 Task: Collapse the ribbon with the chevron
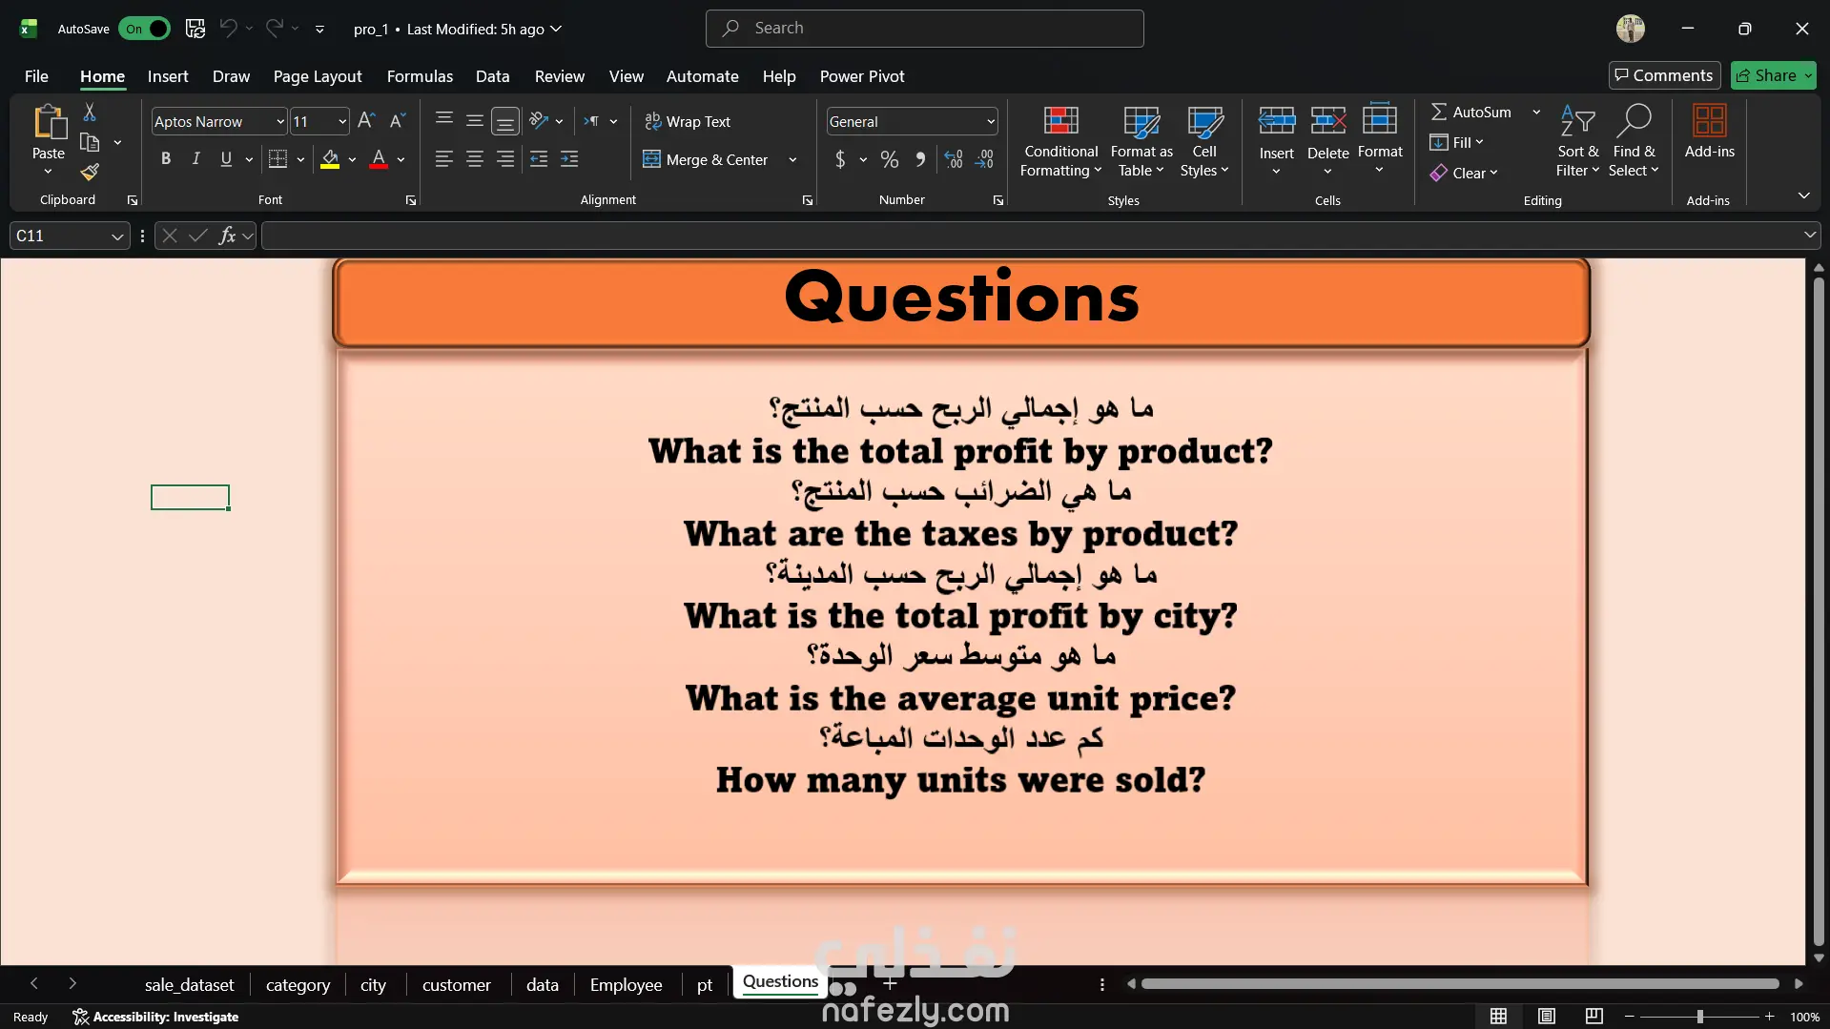point(1803,196)
